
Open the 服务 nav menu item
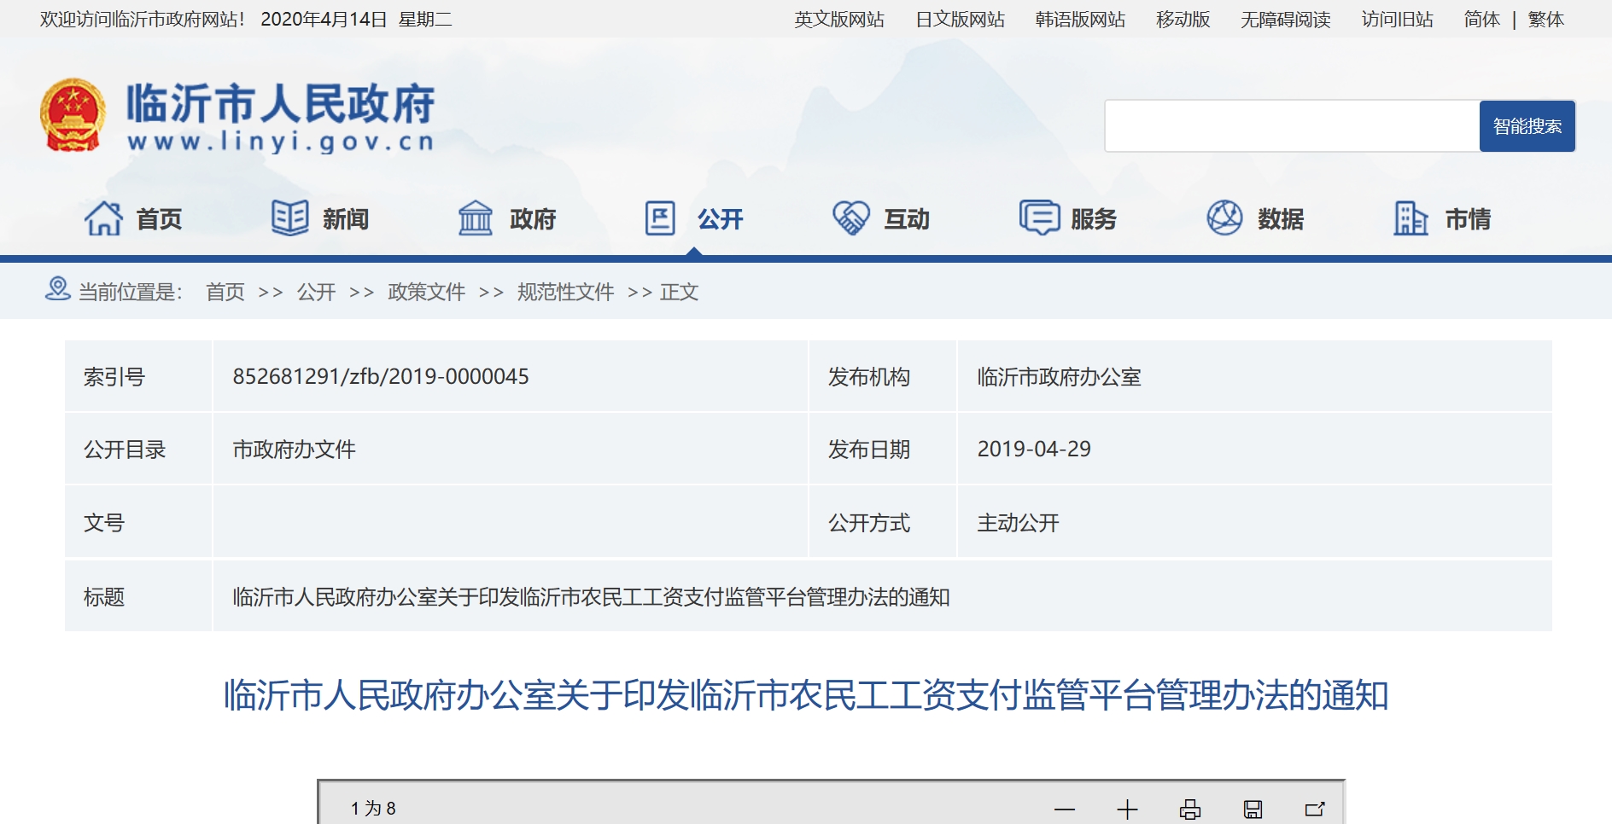1094,219
